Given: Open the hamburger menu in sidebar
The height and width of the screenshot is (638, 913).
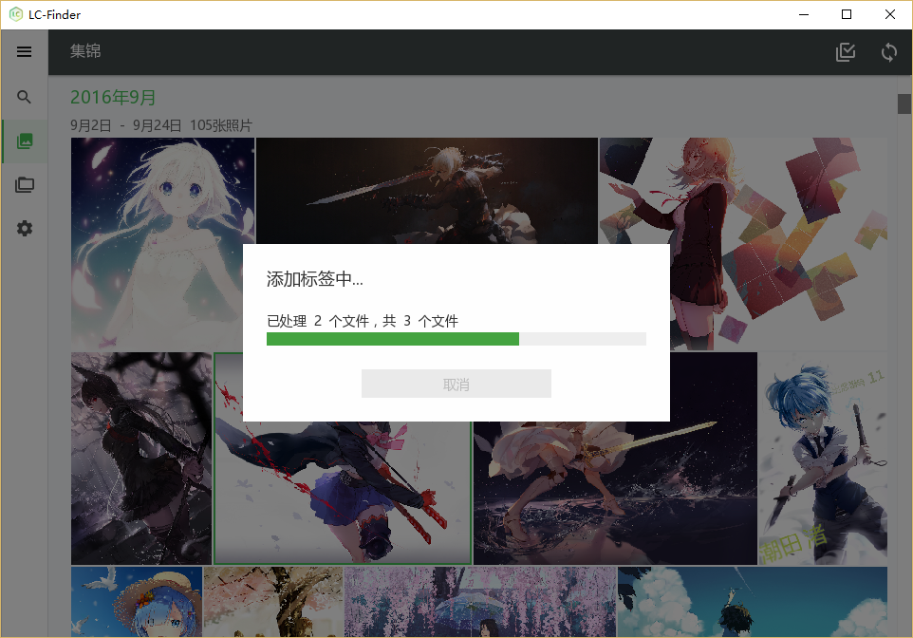Looking at the screenshot, I should point(24,52).
